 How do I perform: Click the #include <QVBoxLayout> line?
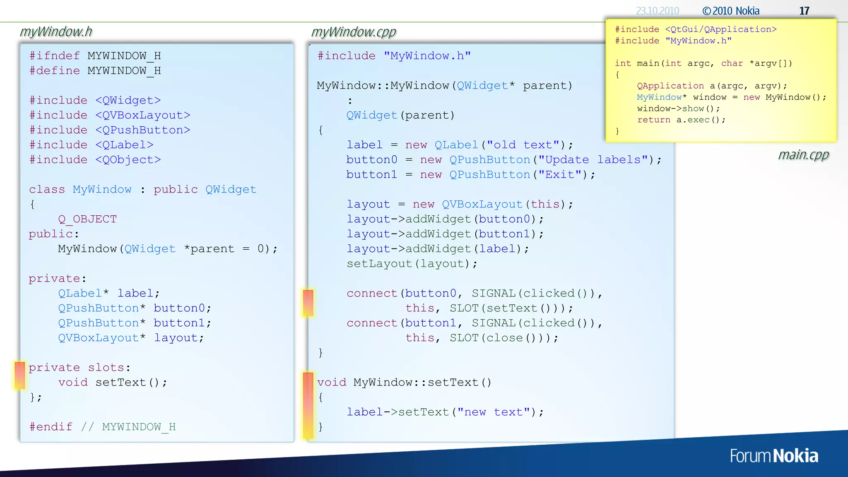(110, 115)
